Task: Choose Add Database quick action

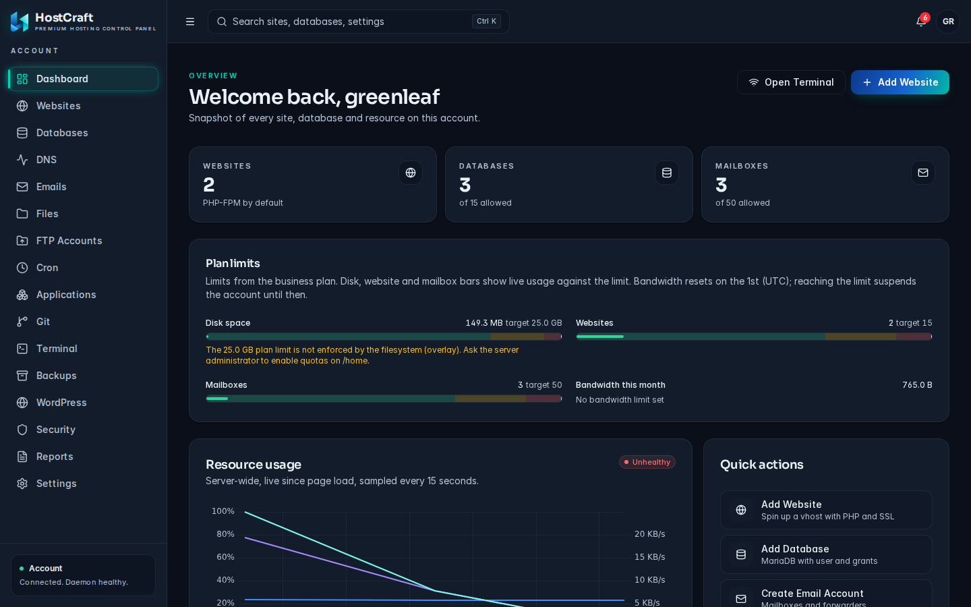Action: [826, 554]
